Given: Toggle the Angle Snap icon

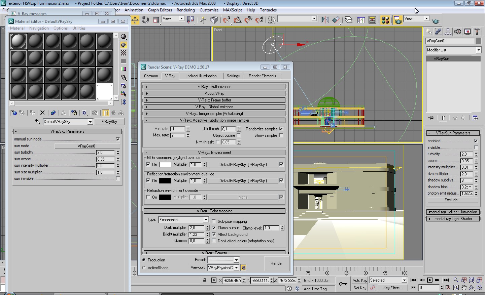Looking at the screenshot, I should tap(237, 20).
